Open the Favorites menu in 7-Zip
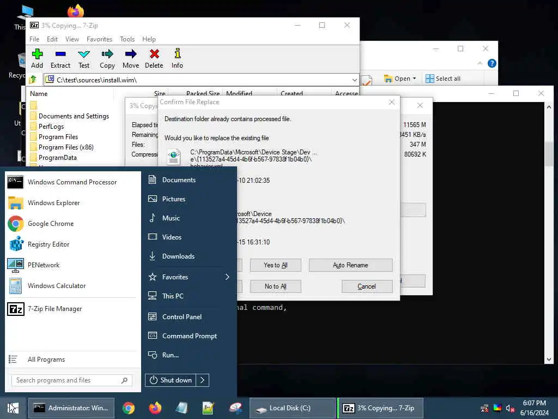The height and width of the screenshot is (419, 558). [99, 39]
